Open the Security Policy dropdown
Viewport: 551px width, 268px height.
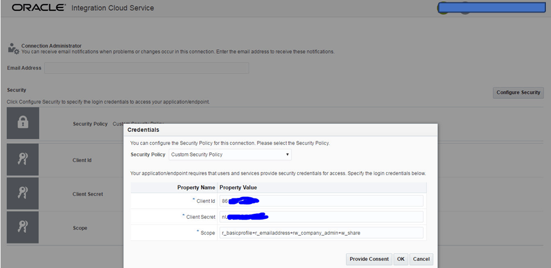[x=230, y=154]
